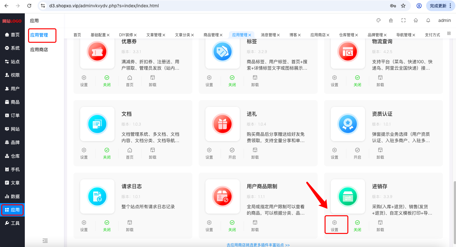This screenshot has width=456, height=247.
Task: Switch to the DIY装修 tab
Action: coord(128,35)
